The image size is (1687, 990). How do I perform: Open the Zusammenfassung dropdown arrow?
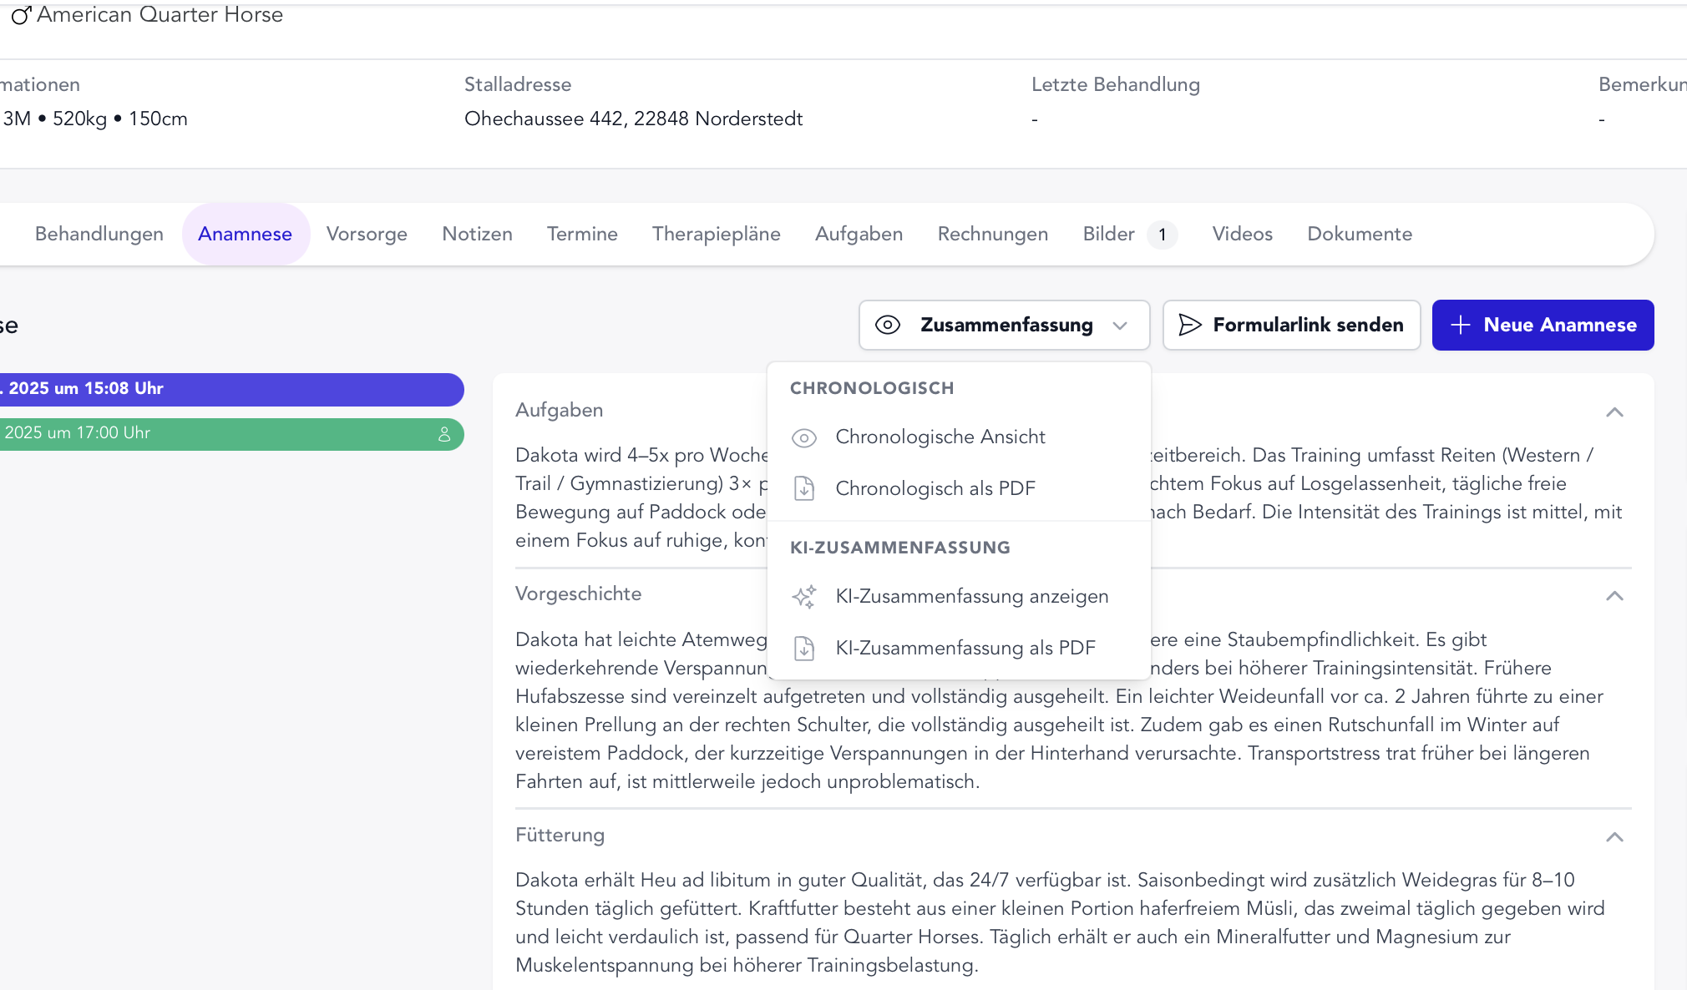[x=1122, y=326]
